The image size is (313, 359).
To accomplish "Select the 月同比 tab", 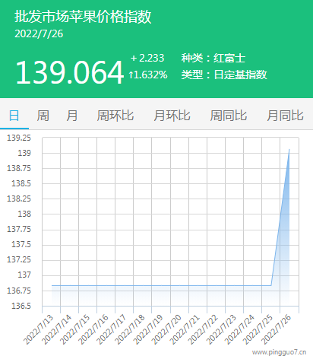I will tap(285, 116).
